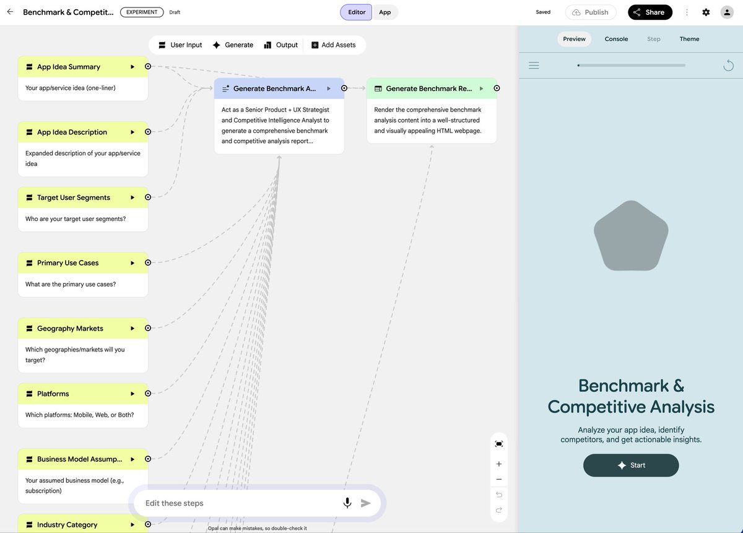Click the fit-to-screen zoom icon
This screenshot has height=533, width=743.
pyautogui.click(x=498, y=444)
